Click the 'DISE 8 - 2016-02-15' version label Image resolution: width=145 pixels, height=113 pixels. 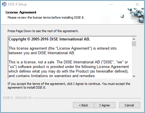17,98
